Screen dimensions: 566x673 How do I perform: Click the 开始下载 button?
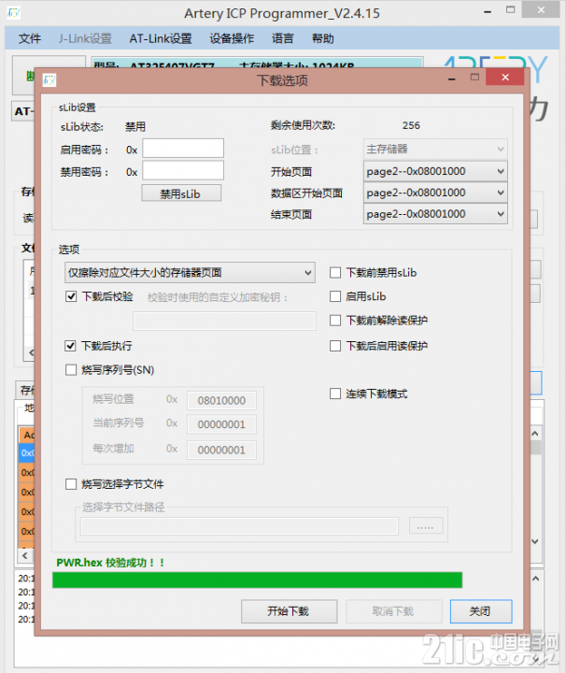tap(289, 611)
